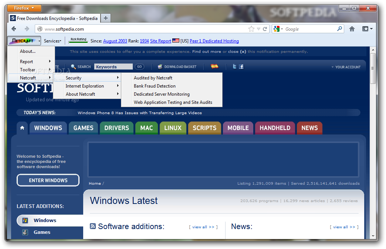Open the bookmarks menu icon
Screen dimensions: 386x249
tap(367, 29)
